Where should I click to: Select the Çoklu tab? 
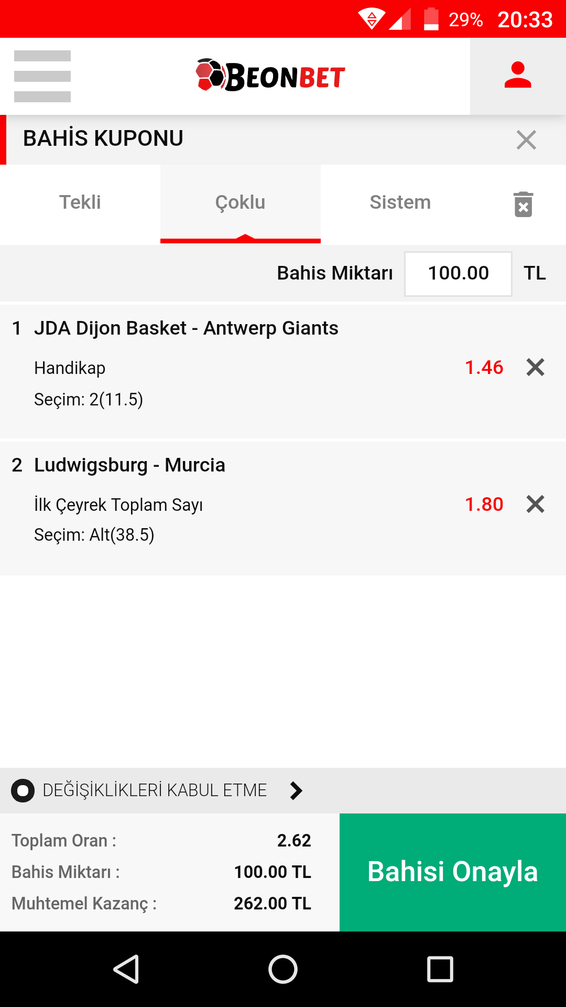pos(241,202)
